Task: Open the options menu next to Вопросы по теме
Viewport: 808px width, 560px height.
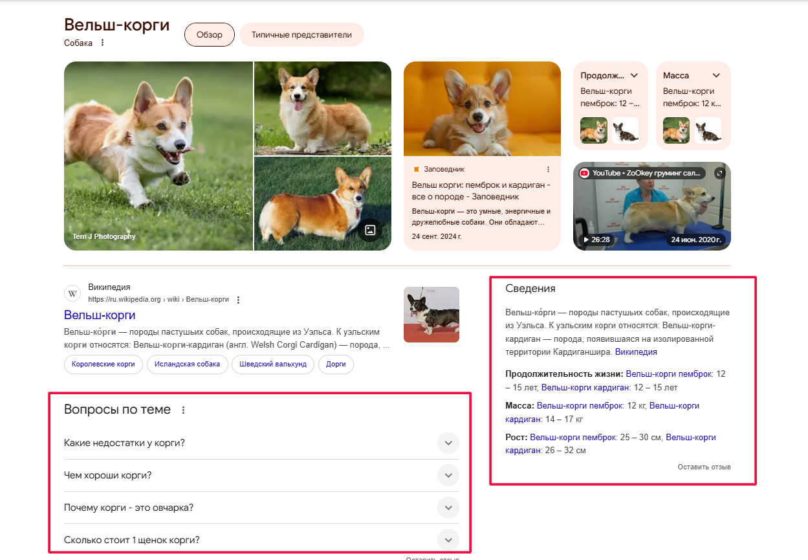Action: click(x=183, y=410)
